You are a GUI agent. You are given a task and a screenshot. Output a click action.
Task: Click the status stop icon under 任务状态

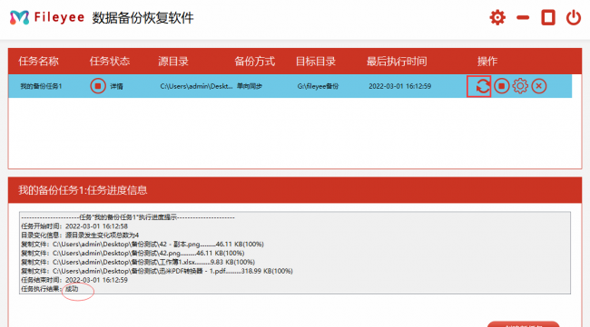coord(98,86)
